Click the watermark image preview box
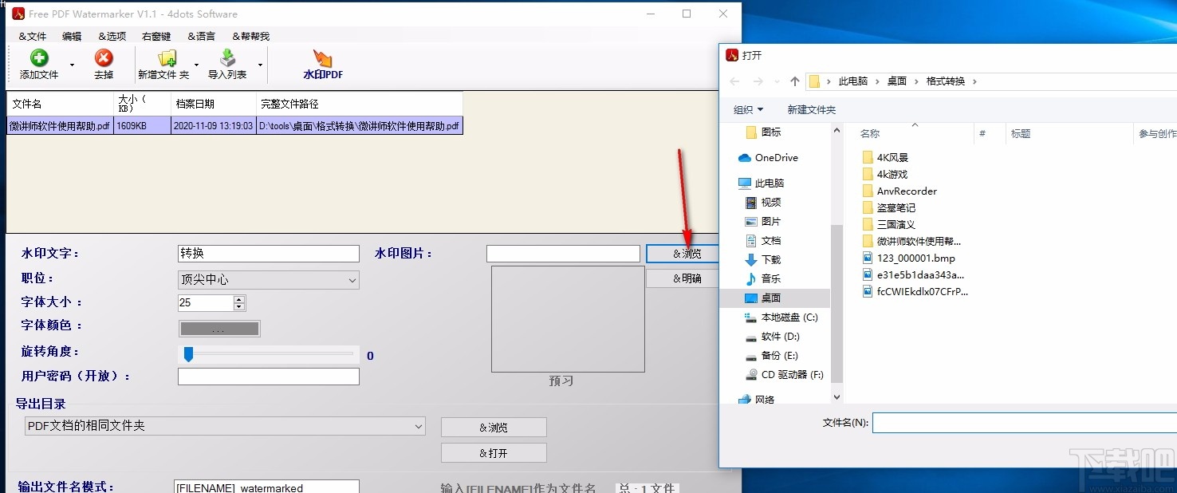This screenshot has height=493, width=1177. click(x=568, y=319)
